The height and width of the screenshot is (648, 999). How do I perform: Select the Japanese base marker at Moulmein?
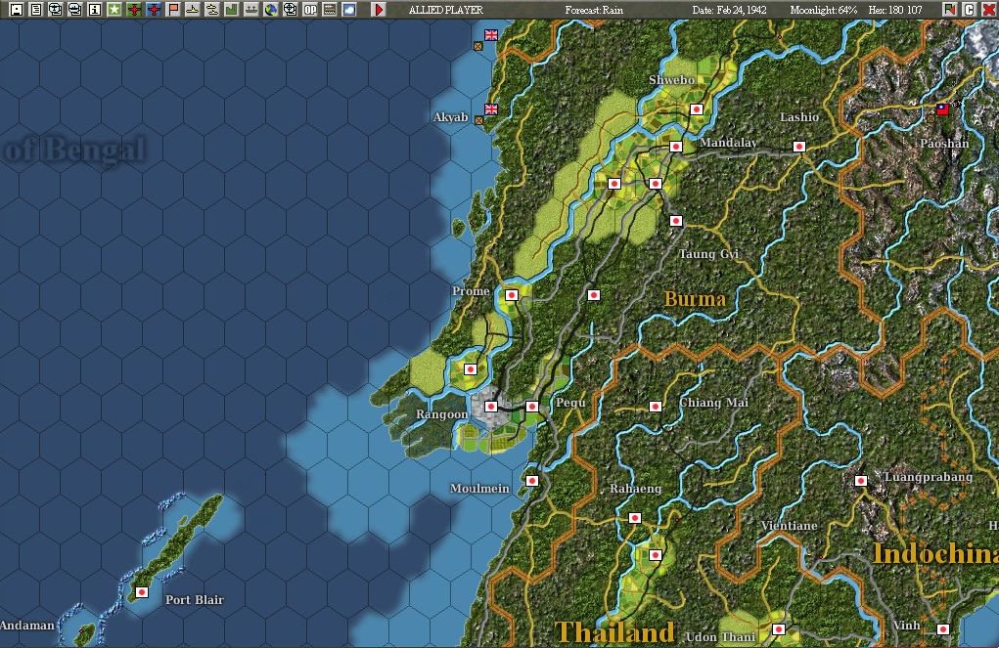pos(532,481)
